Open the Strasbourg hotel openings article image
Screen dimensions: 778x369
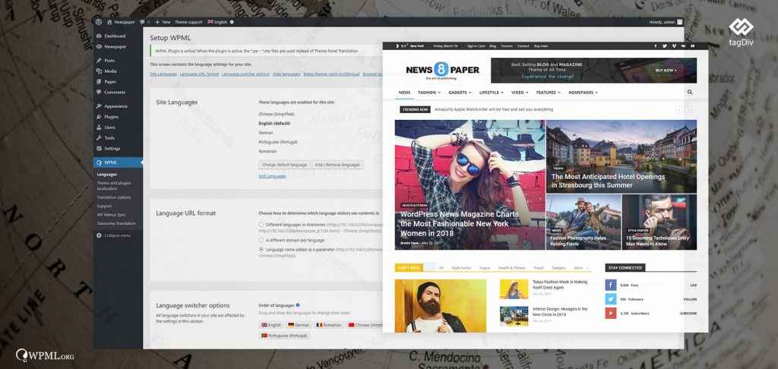(x=621, y=156)
